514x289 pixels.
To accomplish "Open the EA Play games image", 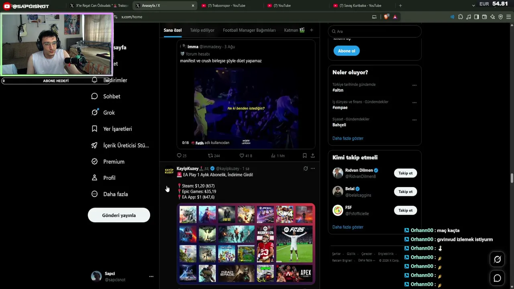I will (246, 244).
